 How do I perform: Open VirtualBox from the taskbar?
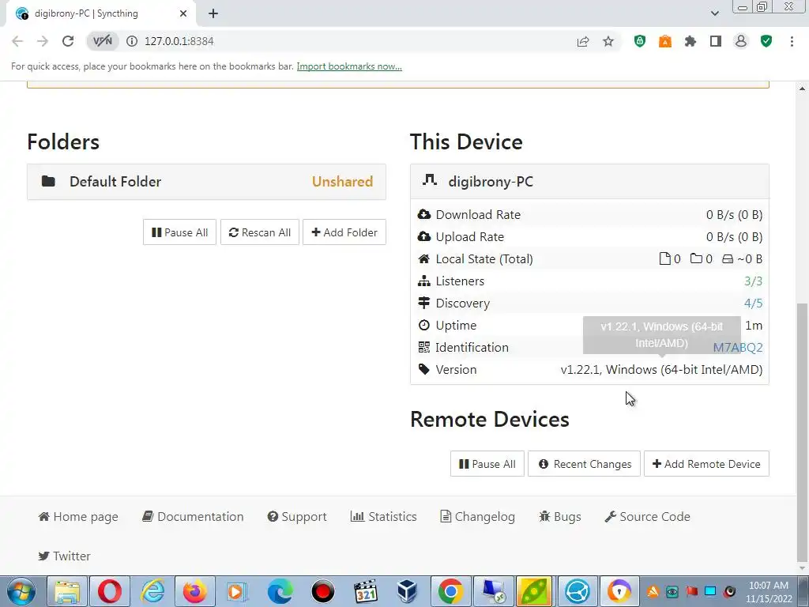point(408,591)
